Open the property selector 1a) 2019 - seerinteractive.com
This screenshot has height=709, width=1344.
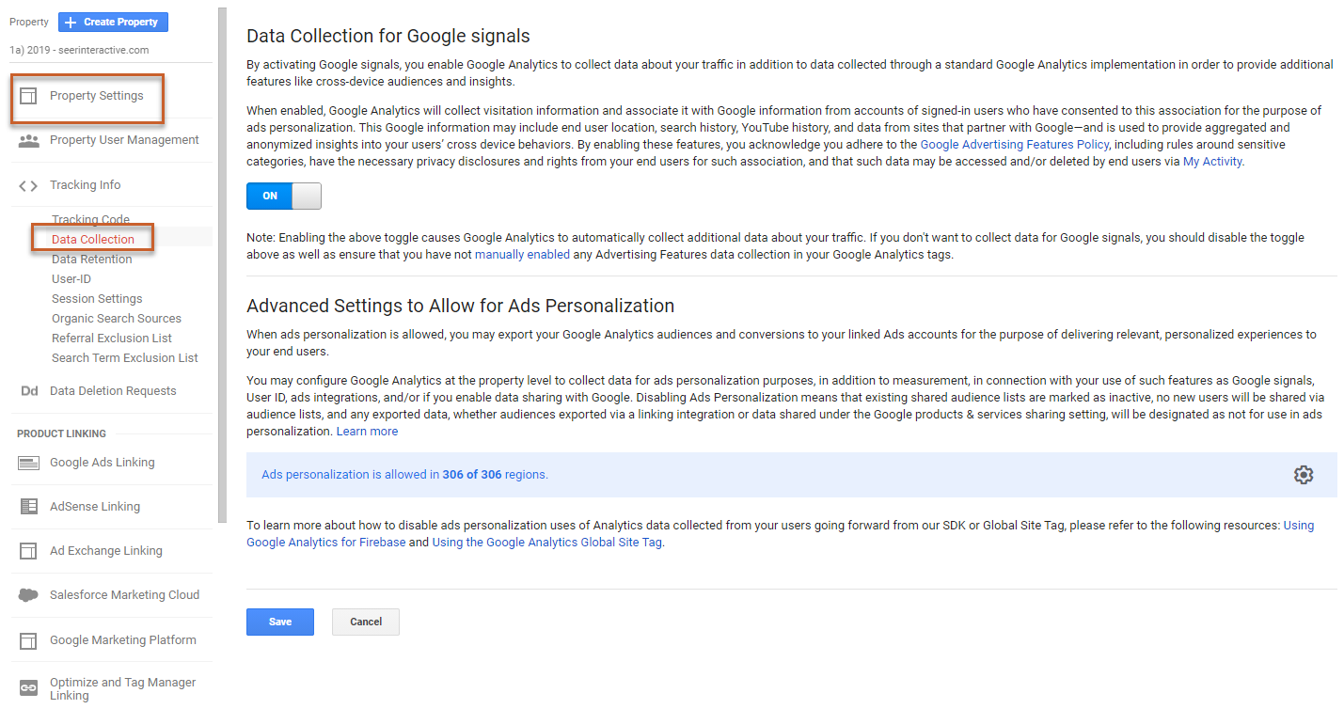pyautogui.click(x=79, y=50)
